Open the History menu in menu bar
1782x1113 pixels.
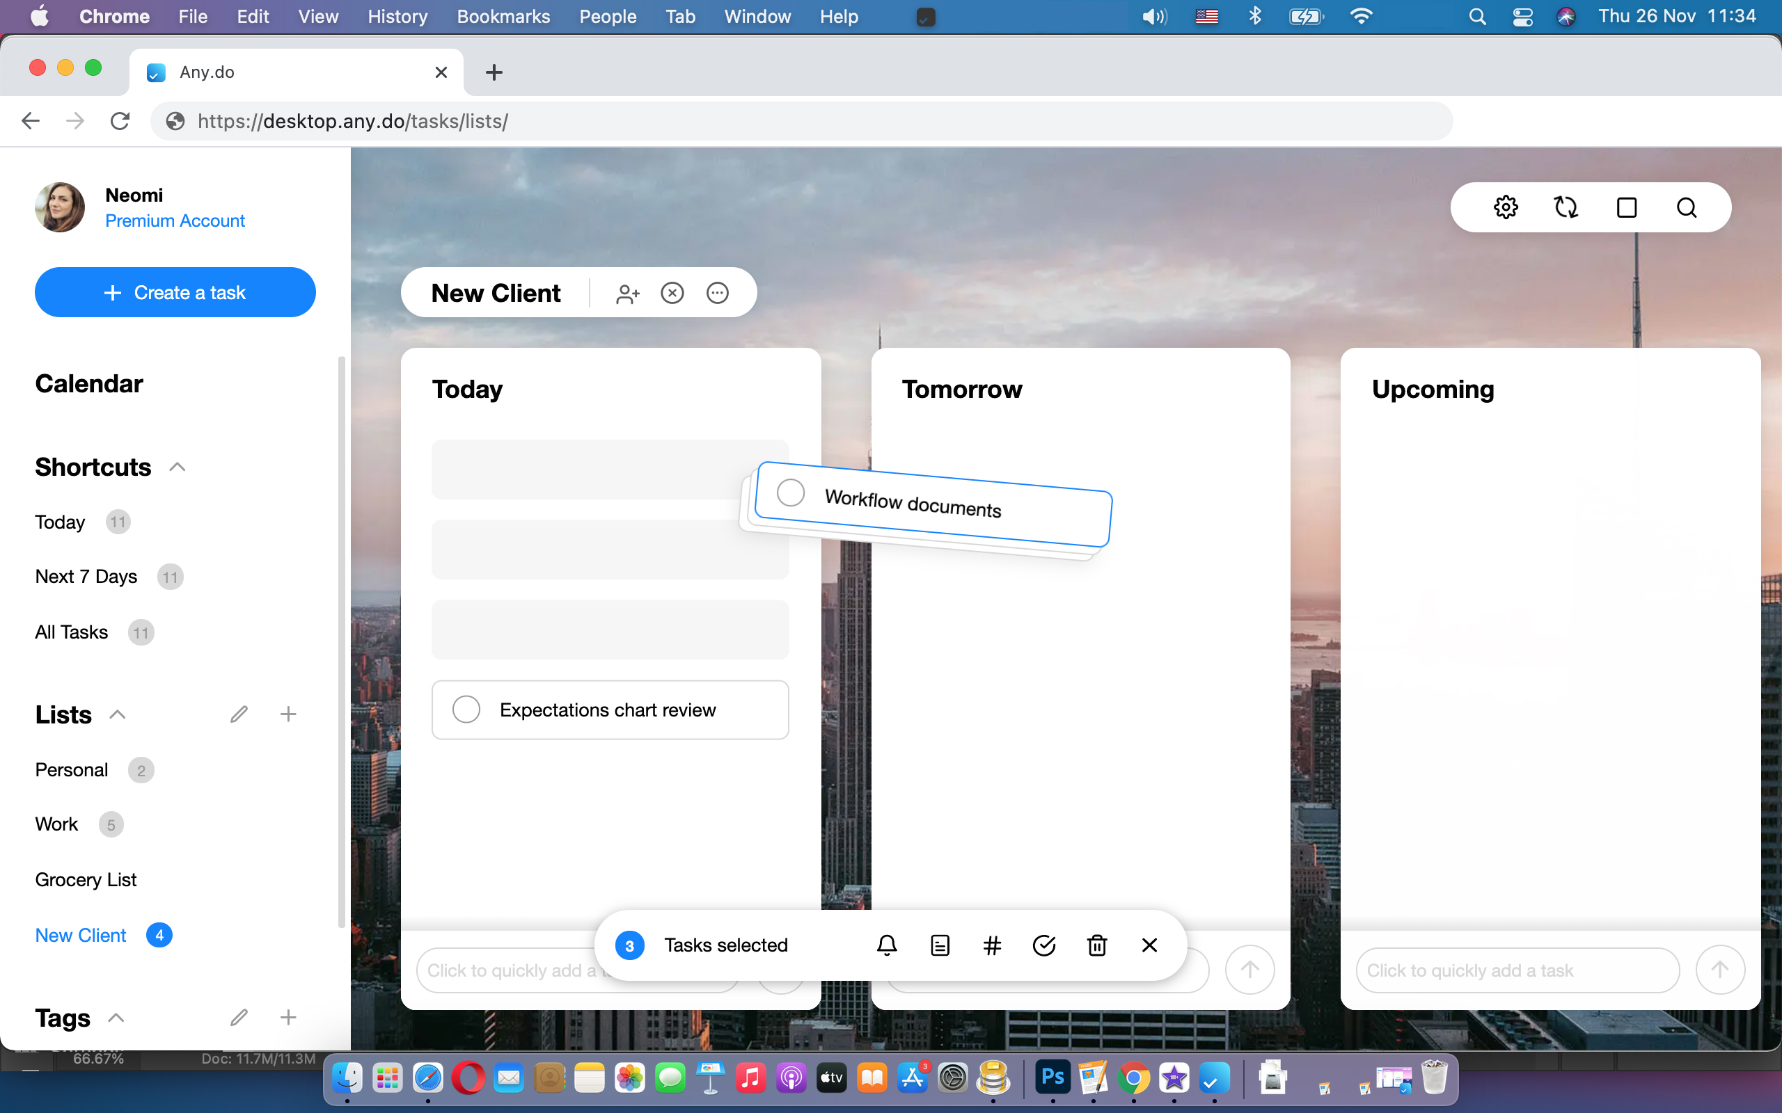pyautogui.click(x=397, y=16)
